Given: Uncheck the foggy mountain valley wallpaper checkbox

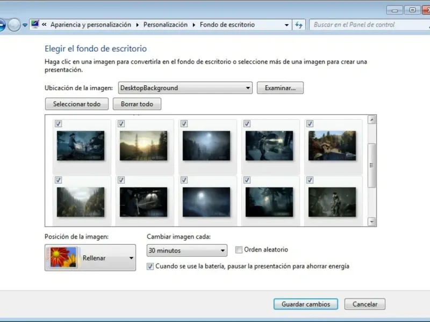Looking at the screenshot, I should (58, 180).
